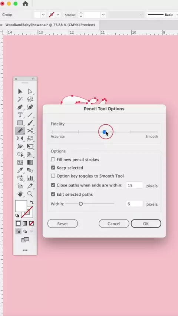Select the Hand tool

(20, 194)
